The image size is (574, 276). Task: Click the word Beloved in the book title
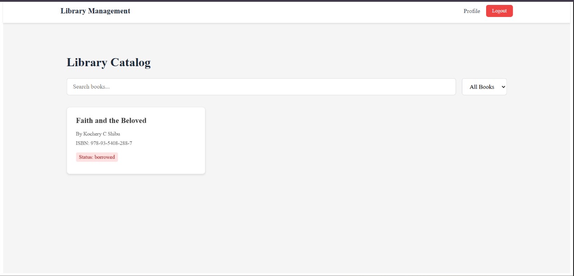pos(134,121)
